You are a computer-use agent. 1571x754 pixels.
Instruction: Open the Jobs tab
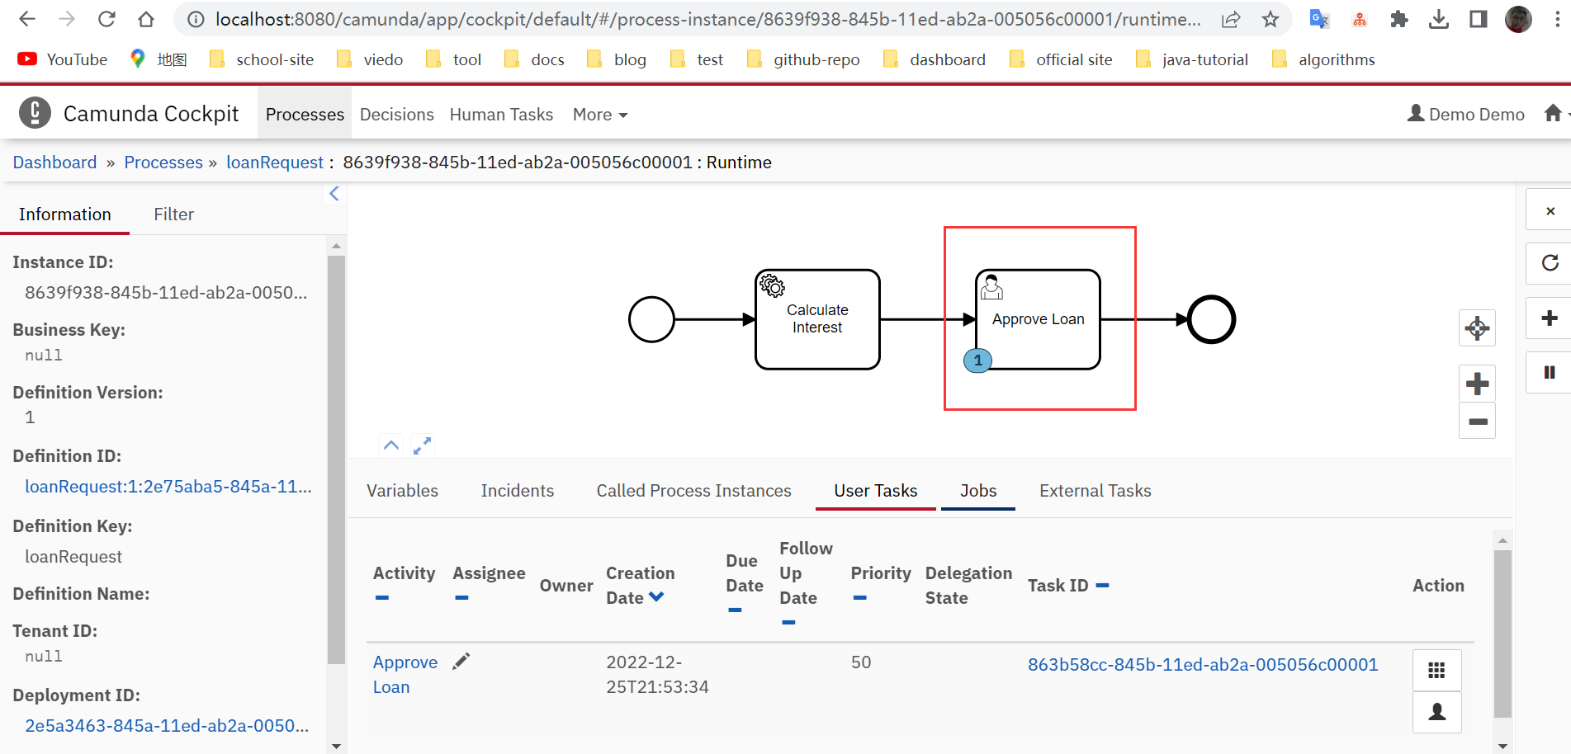[x=978, y=491]
